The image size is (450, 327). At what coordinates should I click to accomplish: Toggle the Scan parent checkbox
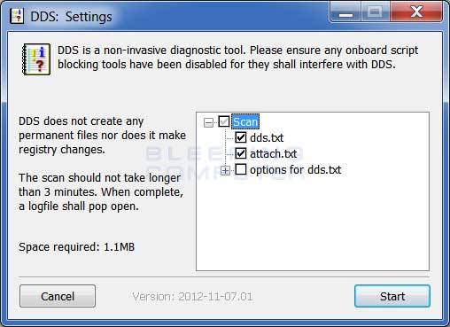tap(224, 121)
